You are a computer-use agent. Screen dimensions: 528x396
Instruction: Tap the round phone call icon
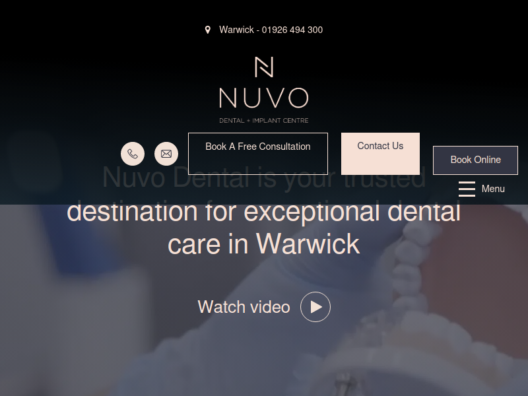(x=133, y=154)
